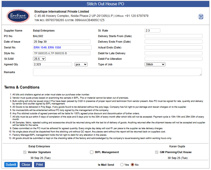Click the Boutique International logo

tap(18, 16)
